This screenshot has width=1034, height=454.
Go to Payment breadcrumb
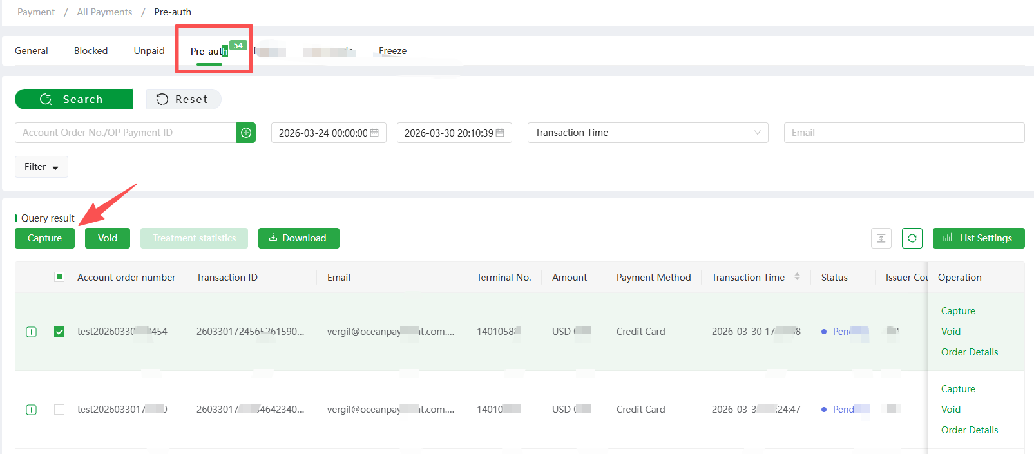[36, 12]
